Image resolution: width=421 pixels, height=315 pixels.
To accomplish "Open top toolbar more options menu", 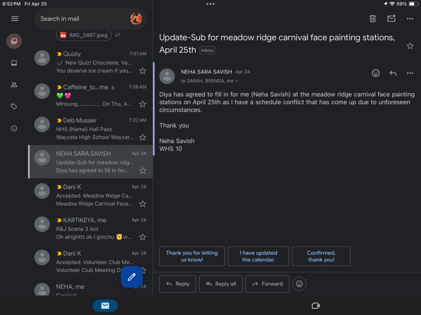I will tap(410, 19).
